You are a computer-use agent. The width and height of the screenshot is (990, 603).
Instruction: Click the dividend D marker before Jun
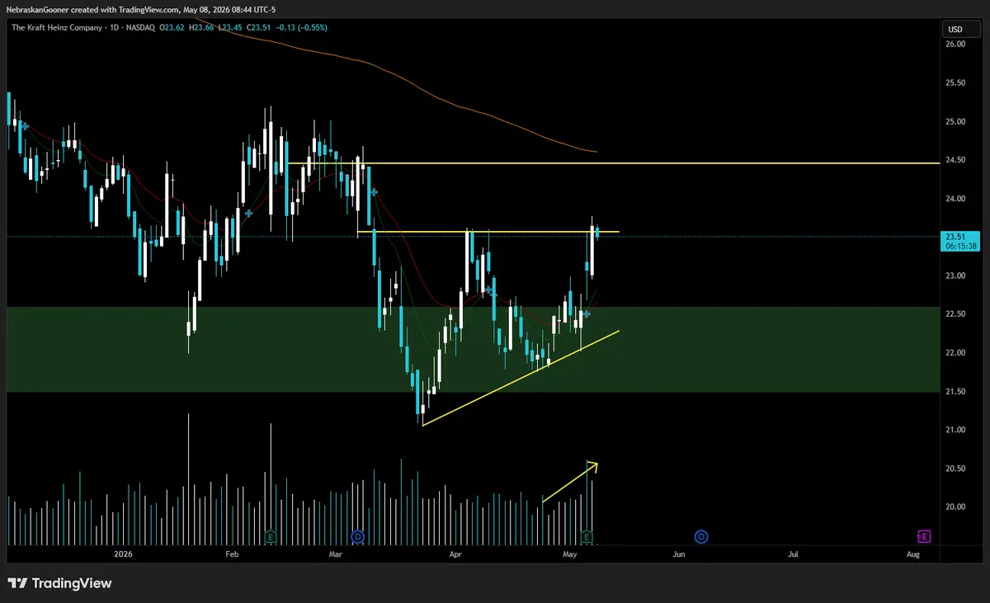click(701, 537)
